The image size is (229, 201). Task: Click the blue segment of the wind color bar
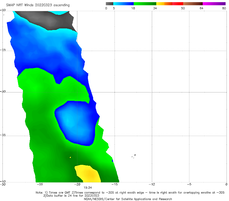(x=123, y=4)
